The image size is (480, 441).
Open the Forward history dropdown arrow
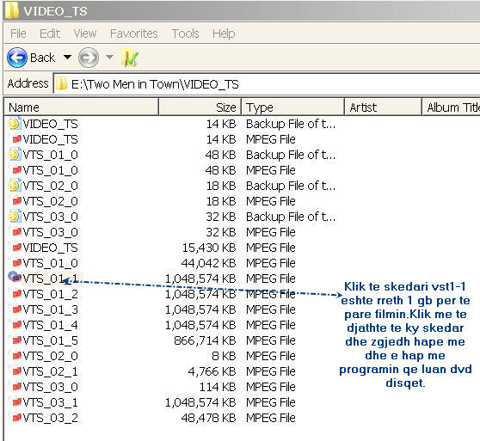[109, 58]
